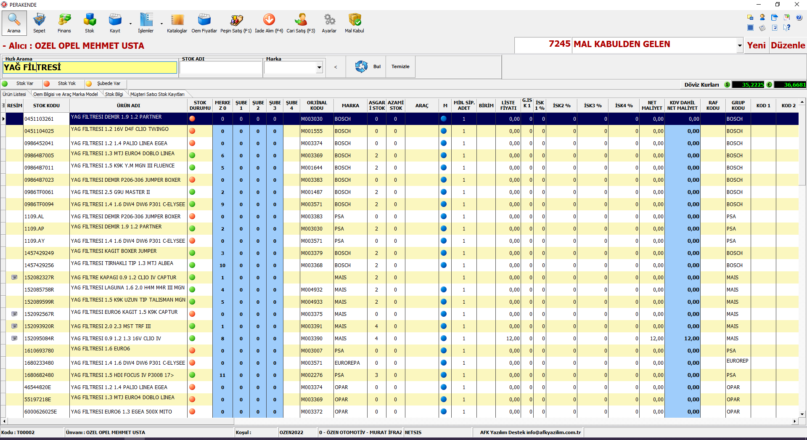Open Oem Fiyatlar price tool

(204, 23)
